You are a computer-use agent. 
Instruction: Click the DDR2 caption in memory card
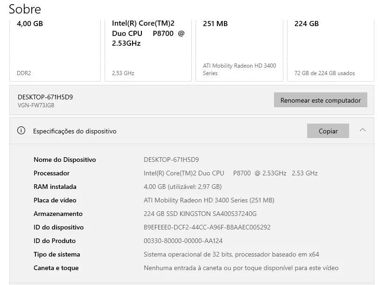click(x=24, y=73)
